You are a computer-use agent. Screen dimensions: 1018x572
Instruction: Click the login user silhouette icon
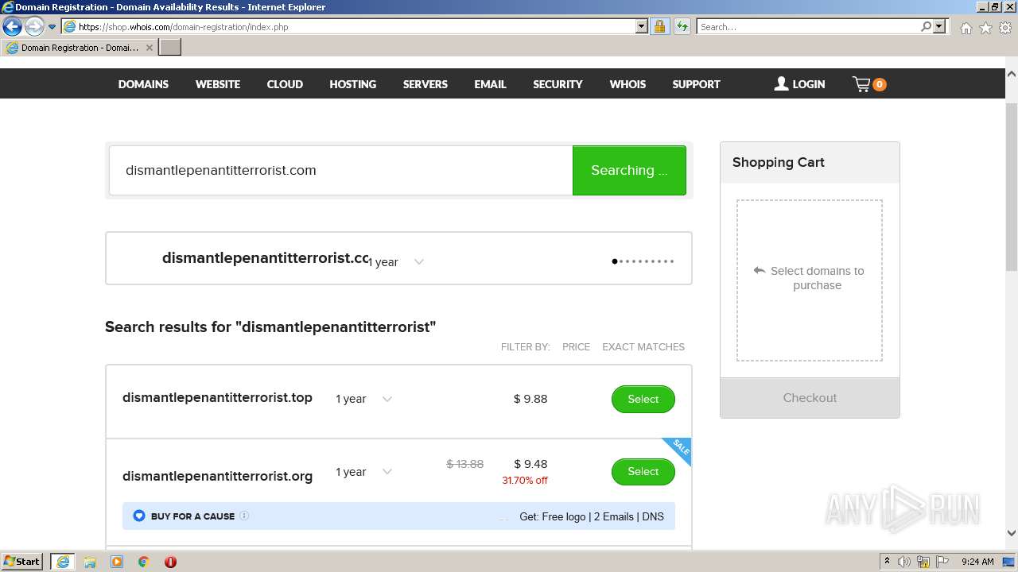point(781,83)
